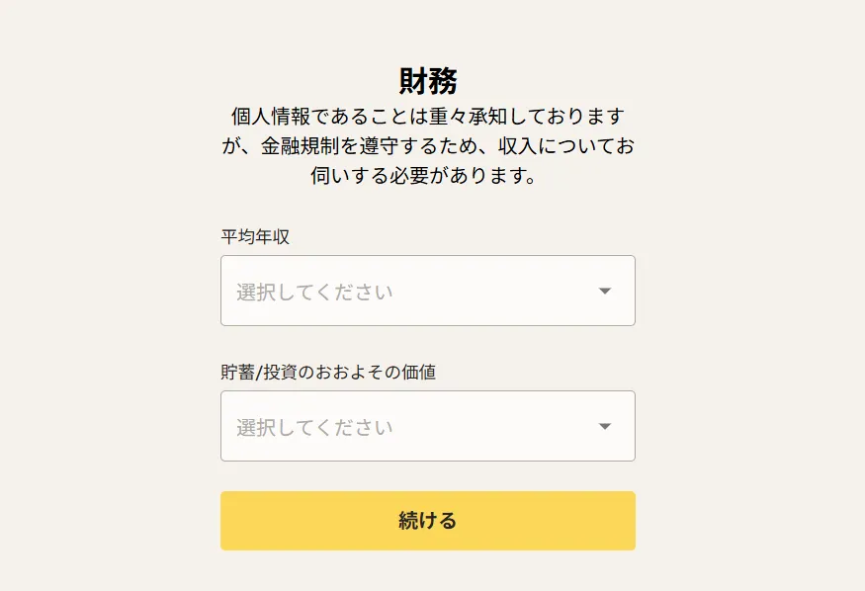This screenshot has height=591, width=865.
Task: Click the financial regulation disclaimer text
Action: [428, 145]
